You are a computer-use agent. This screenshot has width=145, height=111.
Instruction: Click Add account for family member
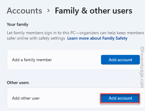click(x=120, y=60)
